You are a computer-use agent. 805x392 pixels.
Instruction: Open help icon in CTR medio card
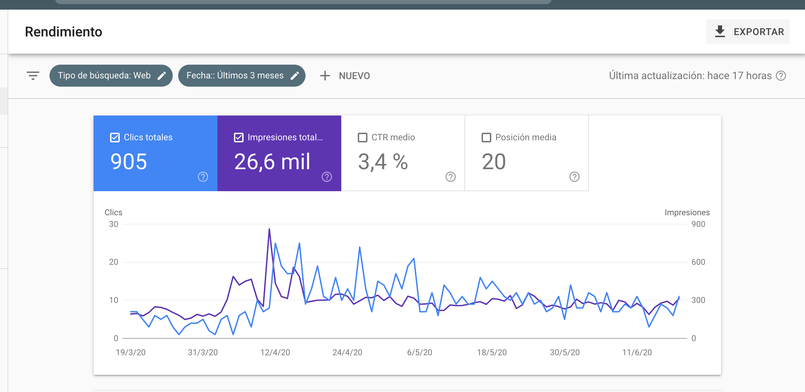coord(451,177)
